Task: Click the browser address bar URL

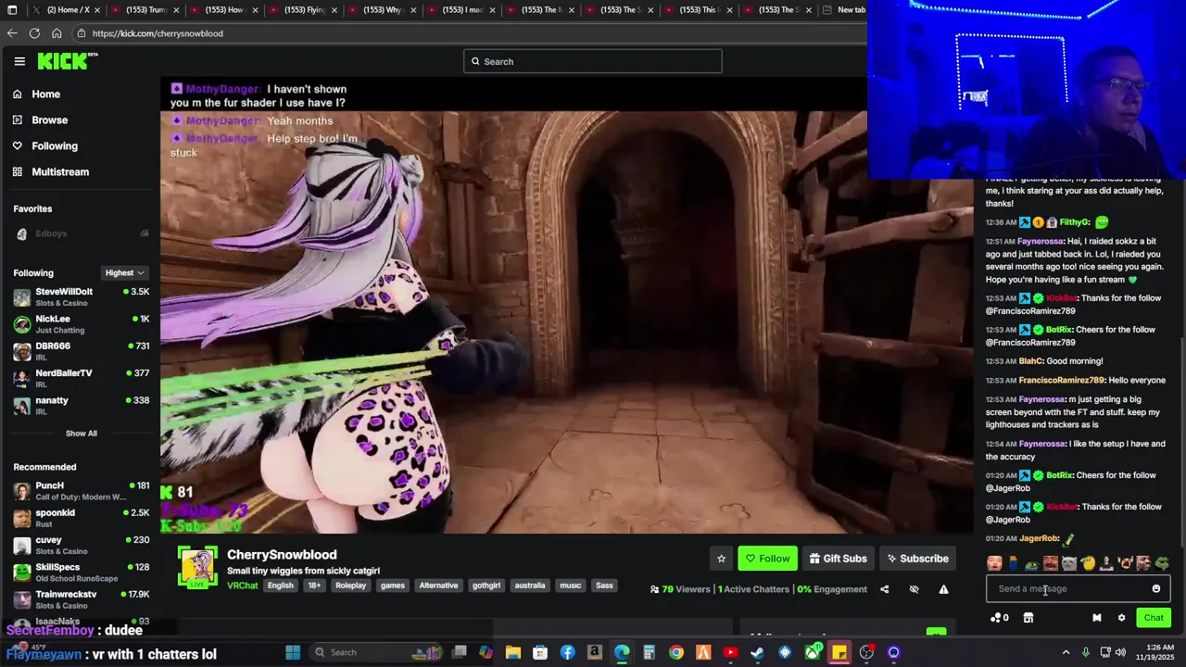Action: (x=158, y=33)
